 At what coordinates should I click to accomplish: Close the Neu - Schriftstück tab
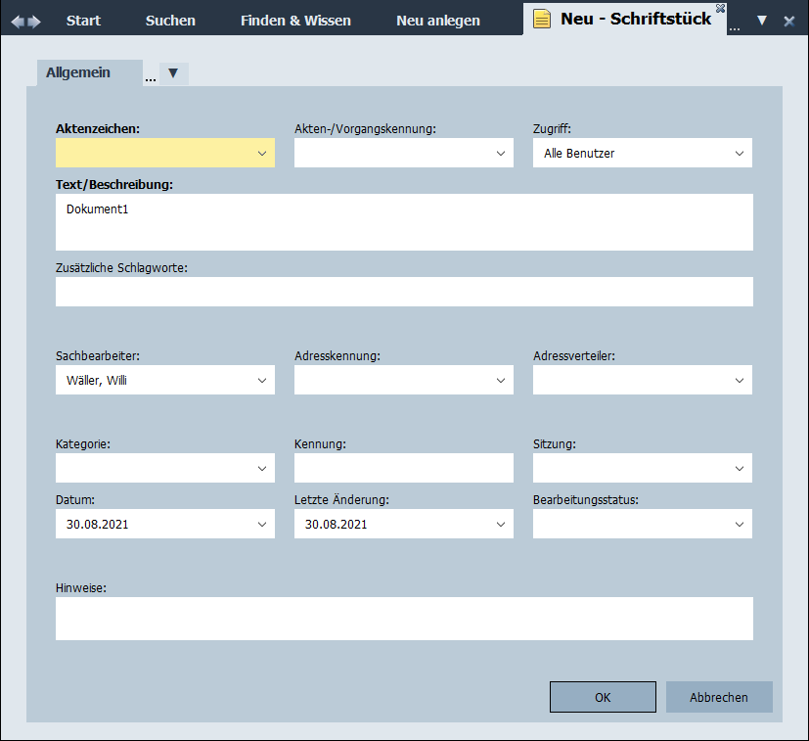pyautogui.click(x=720, y=8)
